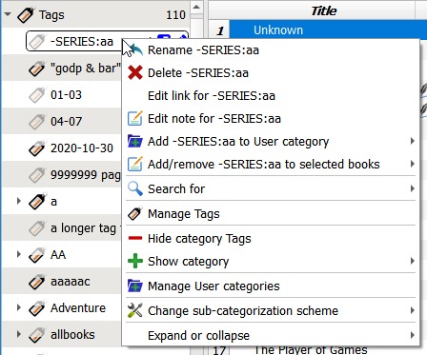Click the Edit note notepad icon
The image size is (427, 355).
tap(135, 118)
